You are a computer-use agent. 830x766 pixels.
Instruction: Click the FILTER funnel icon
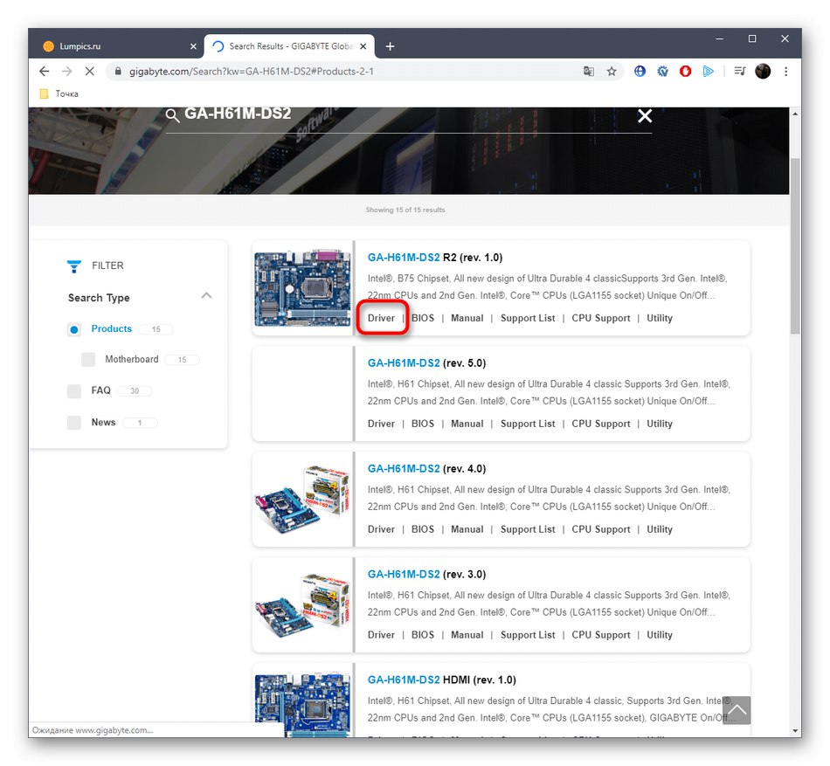73,265
